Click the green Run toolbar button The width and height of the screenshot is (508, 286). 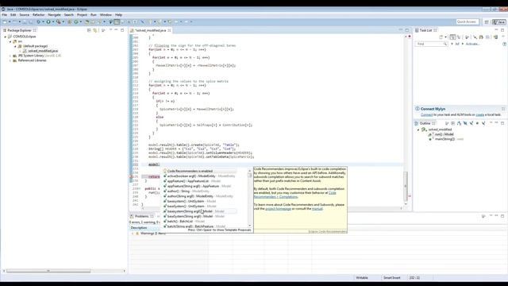(x=48, y=21)
